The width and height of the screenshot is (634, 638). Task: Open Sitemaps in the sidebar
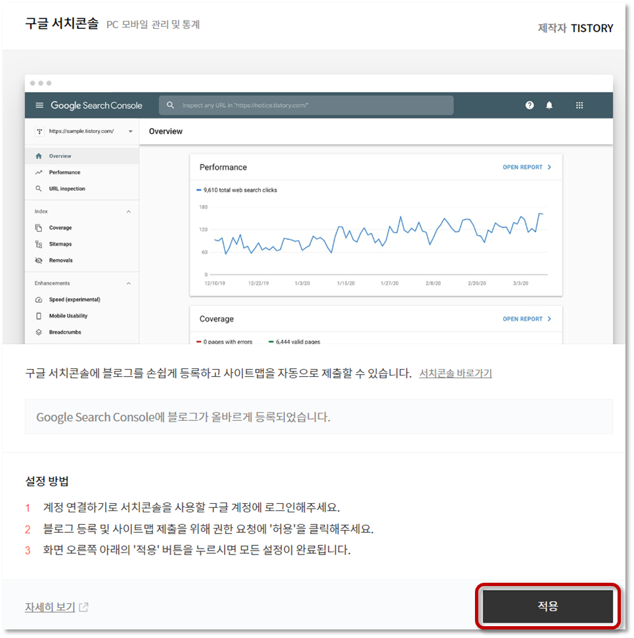click(81, 244)
